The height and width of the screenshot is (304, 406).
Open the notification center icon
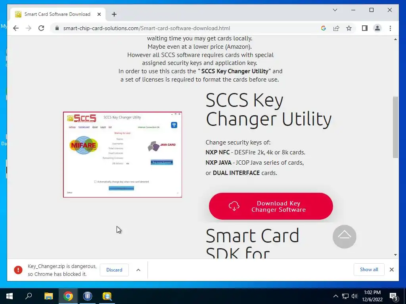click(x=394, y=296)
